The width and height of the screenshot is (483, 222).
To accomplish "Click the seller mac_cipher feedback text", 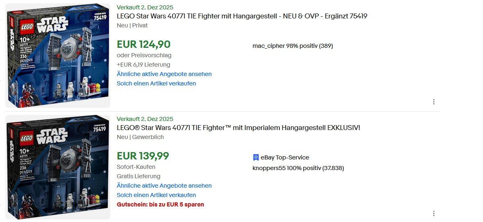I will tap(293, 46).
